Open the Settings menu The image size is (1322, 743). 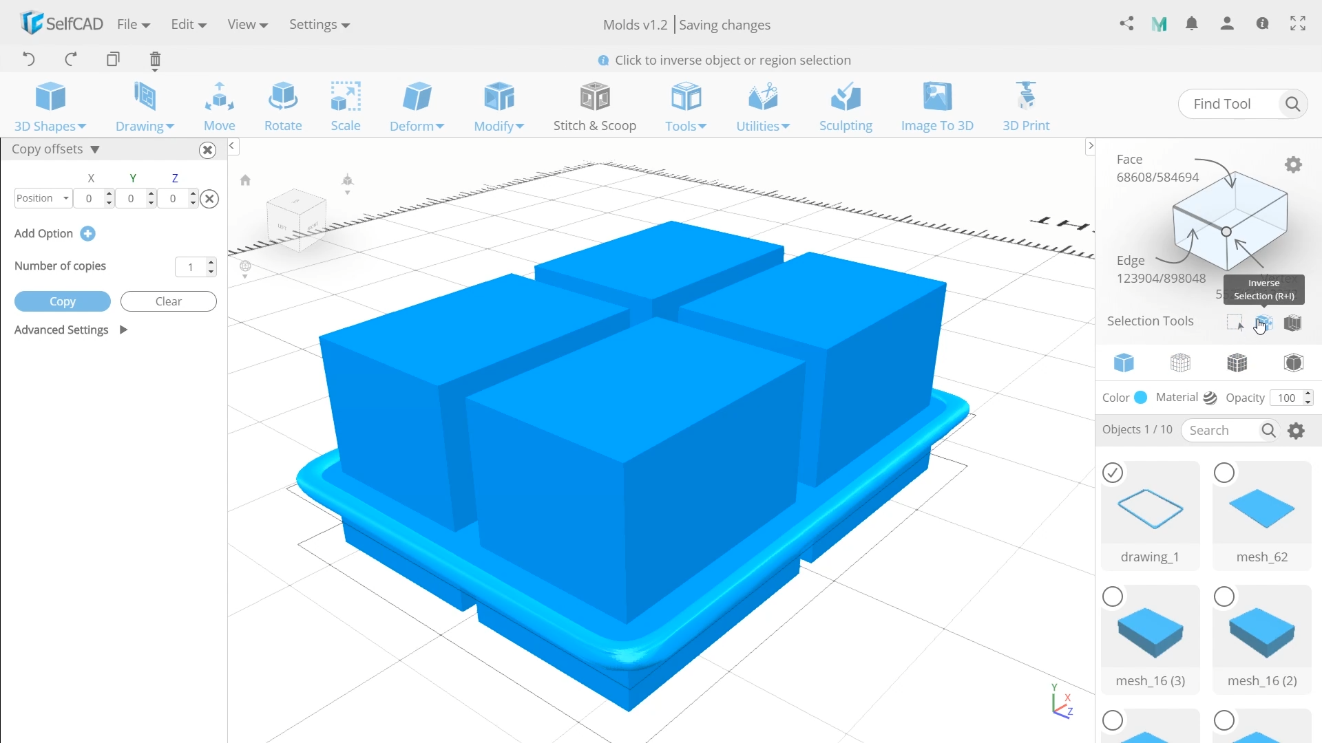pyautogui.click(x=319, y=25)
